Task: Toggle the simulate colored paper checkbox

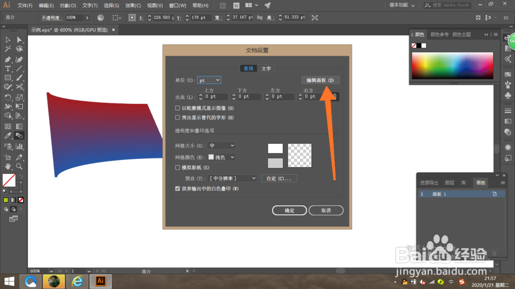Action: (177, 167)
